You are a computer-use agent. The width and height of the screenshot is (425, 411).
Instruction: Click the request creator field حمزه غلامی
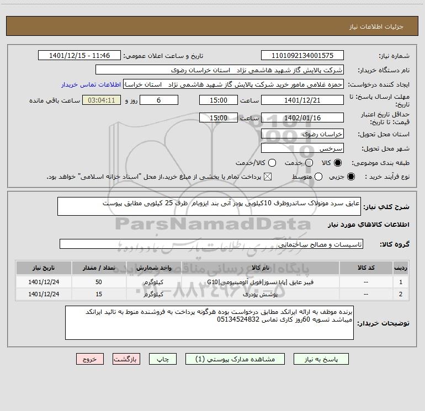233,84
